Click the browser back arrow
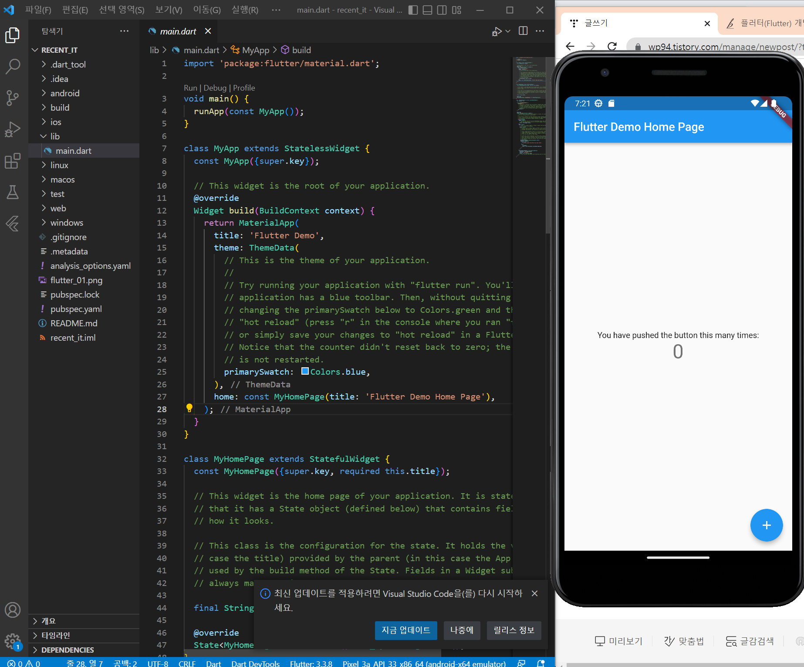The height and width of the screenshot is (667, 804). [x=570, y=46]
